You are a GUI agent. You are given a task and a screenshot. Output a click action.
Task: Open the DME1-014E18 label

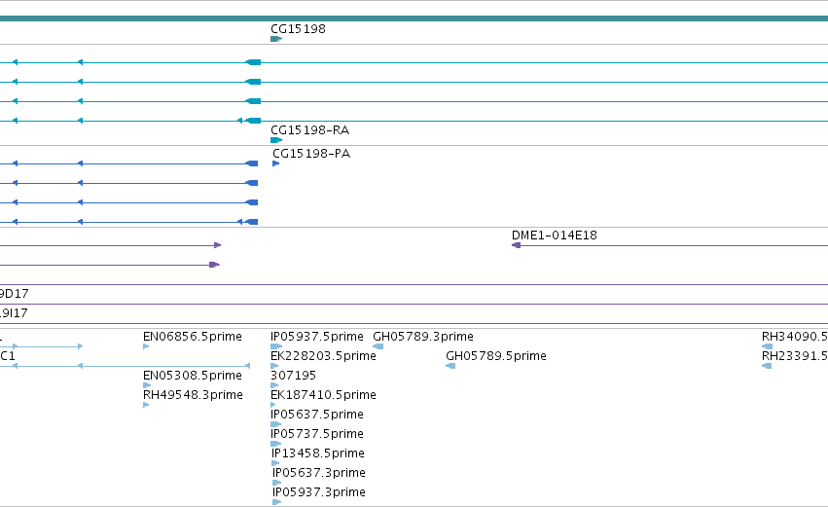click(x=555, y=235)
